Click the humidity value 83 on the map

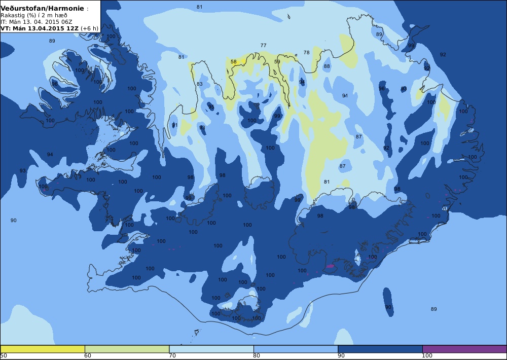pyautogui.click(x=199, y=84)
